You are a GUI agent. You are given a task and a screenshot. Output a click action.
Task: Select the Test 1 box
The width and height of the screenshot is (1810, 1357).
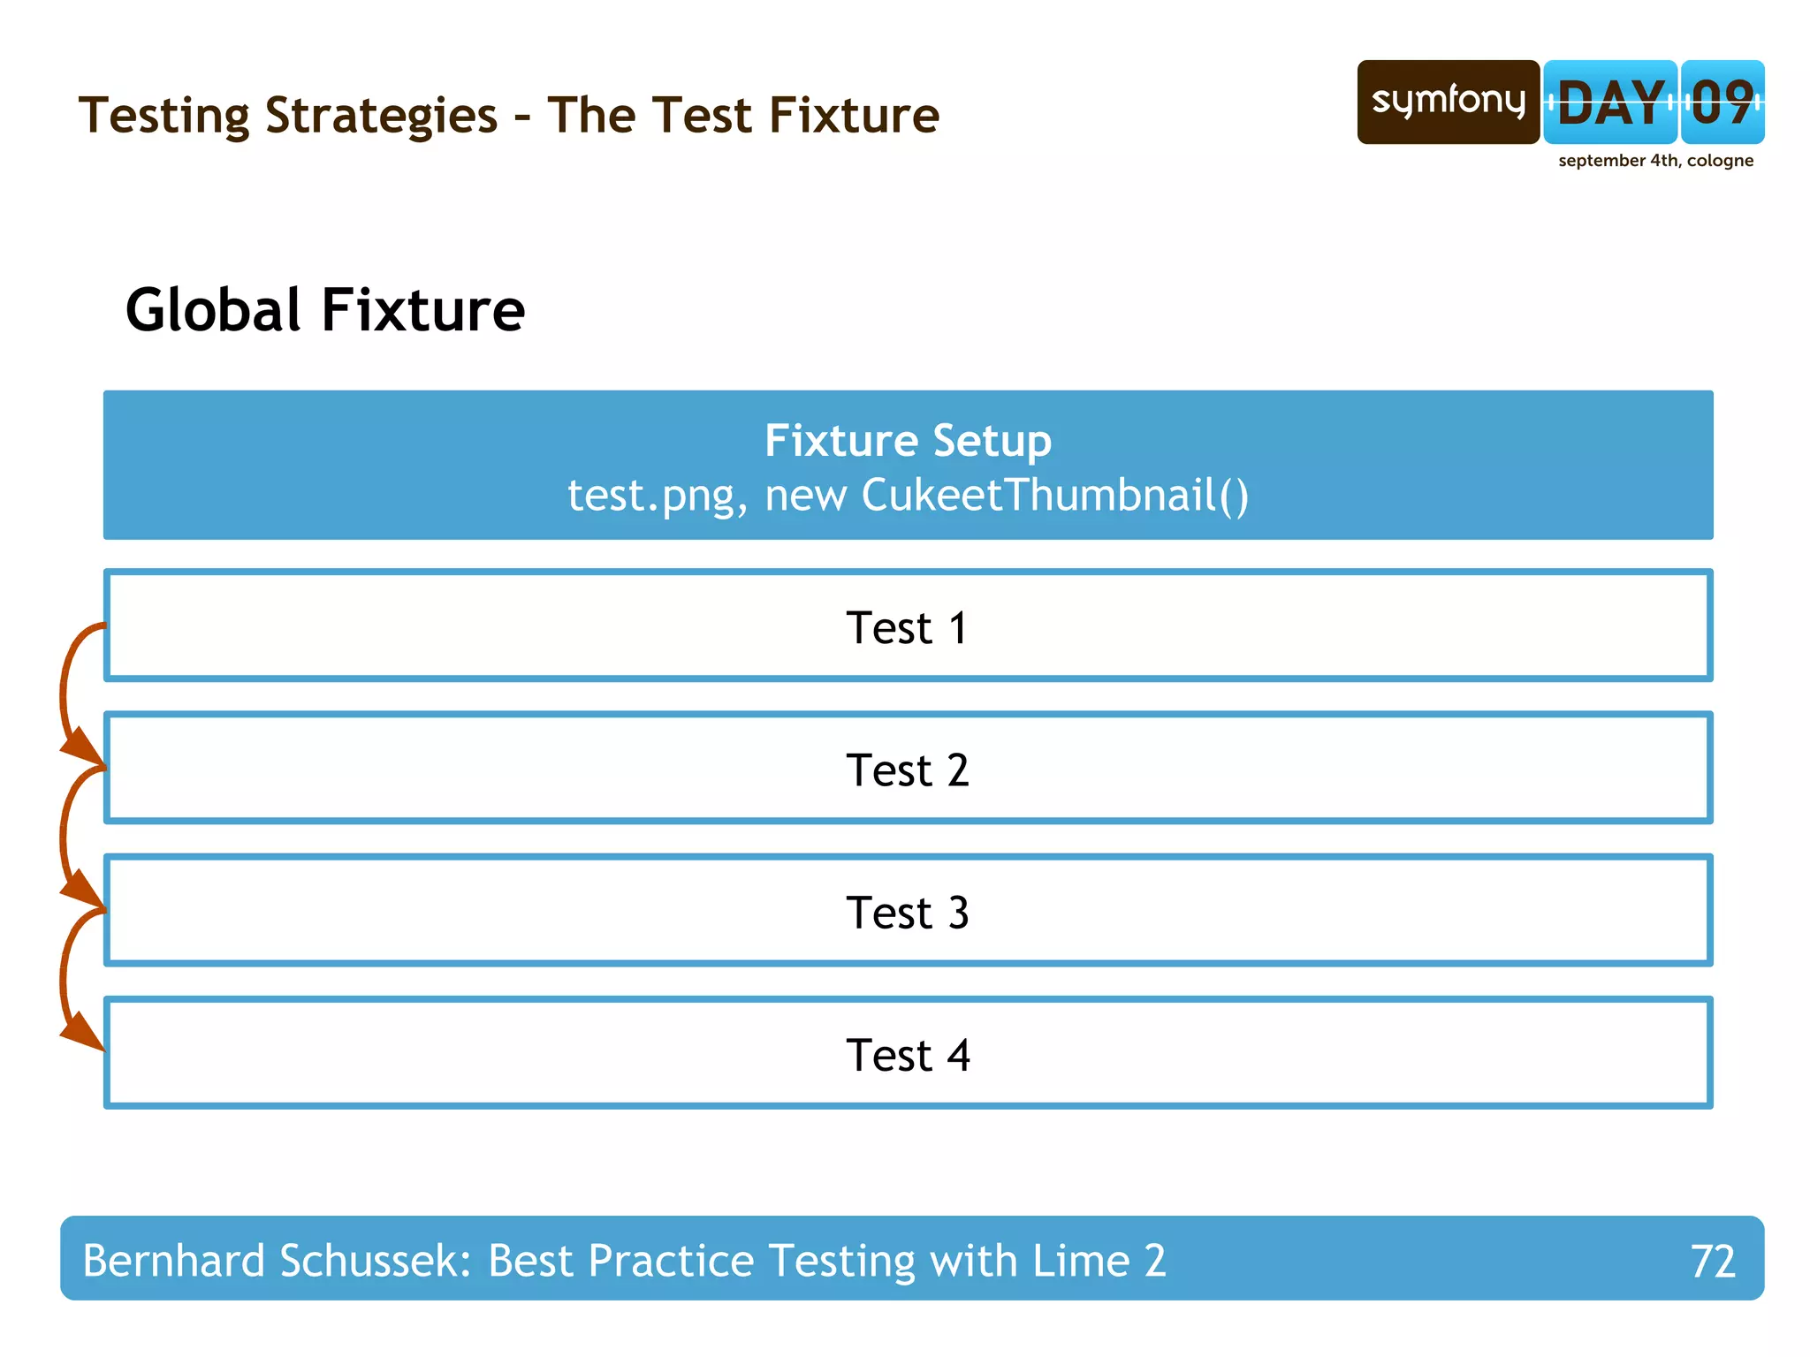pyautogui.click(x=908, y=626)
